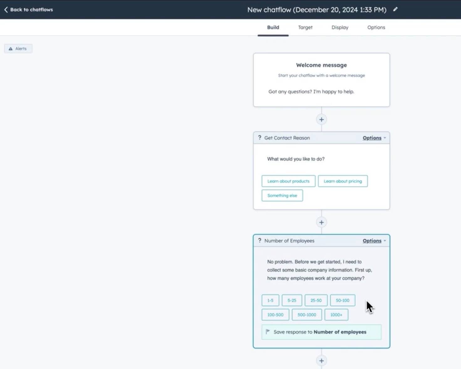Click the Get Contact Reason header title
461x369 pixels.
coord(287,138)
